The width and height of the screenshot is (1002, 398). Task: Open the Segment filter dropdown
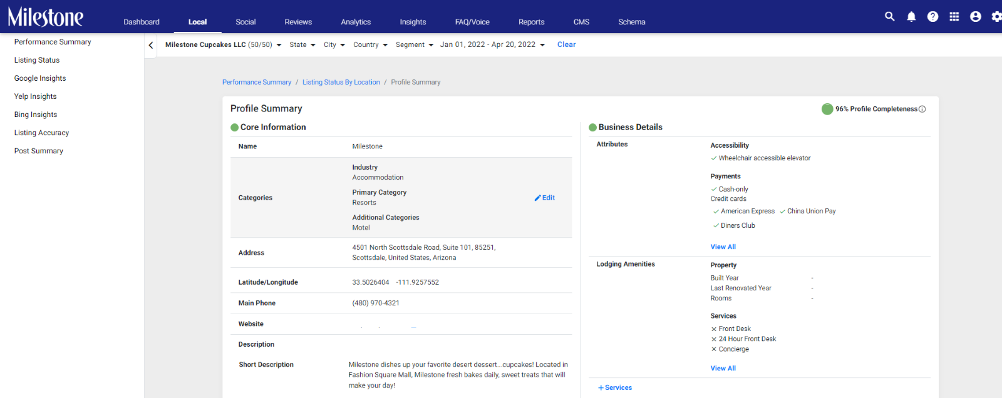(415, 45)
